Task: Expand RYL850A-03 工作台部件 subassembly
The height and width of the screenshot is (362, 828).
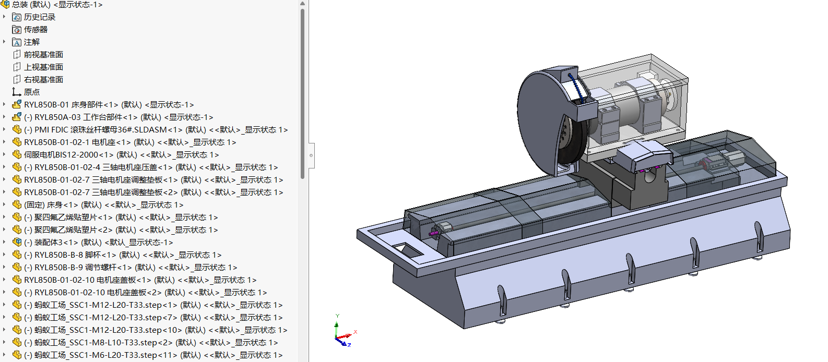Action: 4,117
